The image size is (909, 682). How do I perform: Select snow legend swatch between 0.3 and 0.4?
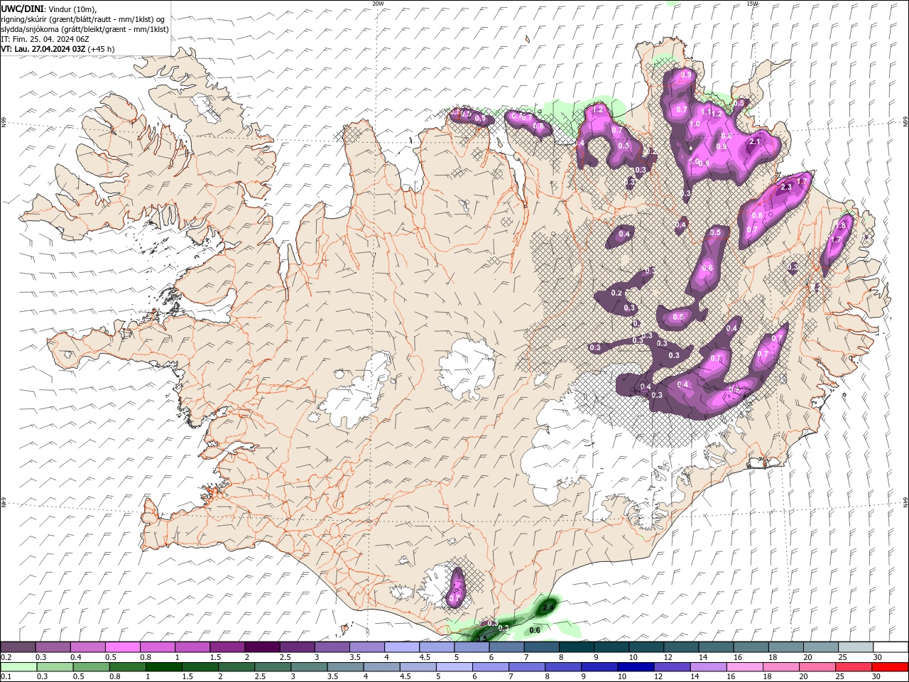click(x=53, y=647)
